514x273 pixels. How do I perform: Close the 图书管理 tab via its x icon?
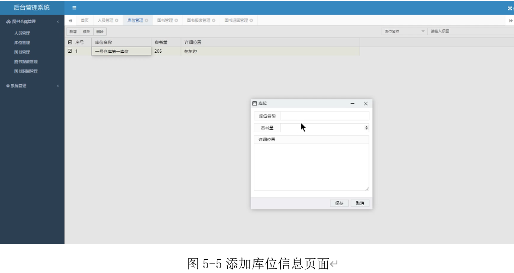pos(176,20)
